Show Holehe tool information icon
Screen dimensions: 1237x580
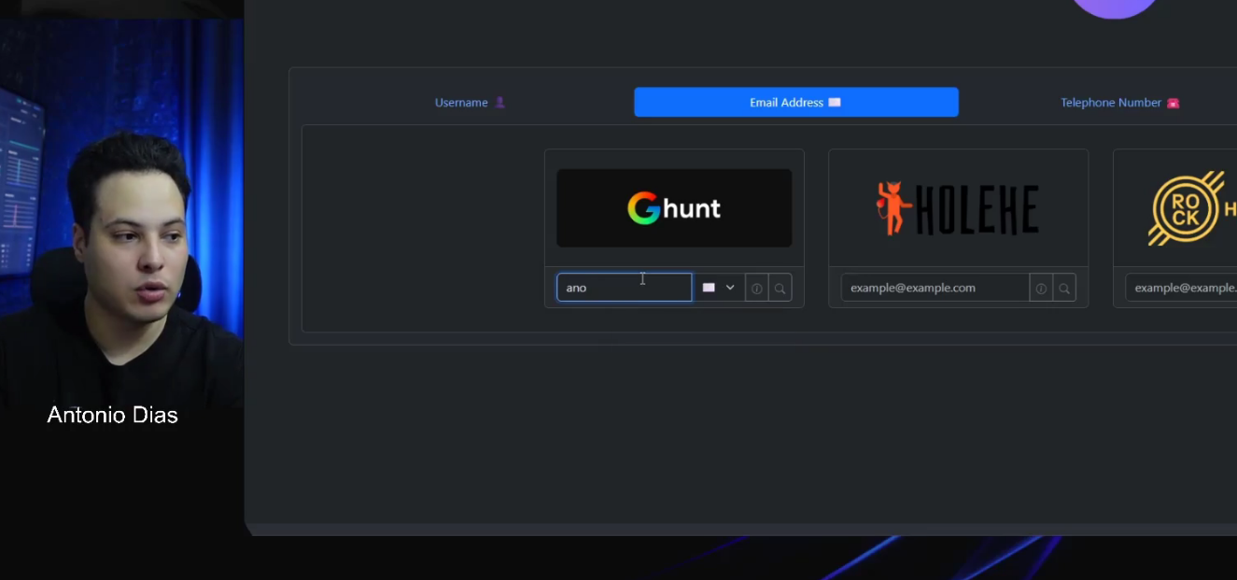click(1041, 289)
